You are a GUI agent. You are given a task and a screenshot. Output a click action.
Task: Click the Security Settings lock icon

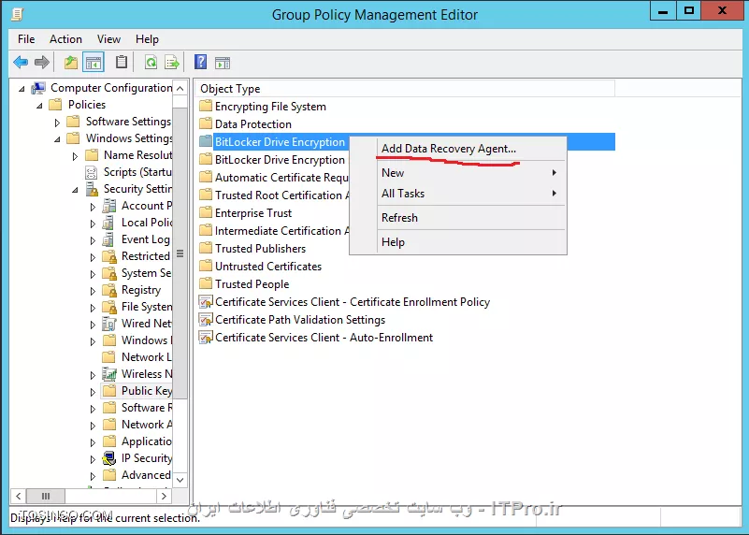click(x=92, y=189)
